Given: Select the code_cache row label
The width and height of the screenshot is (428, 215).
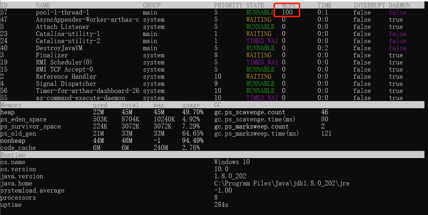Looking at the screenshot, I should (x=18, y=148).
